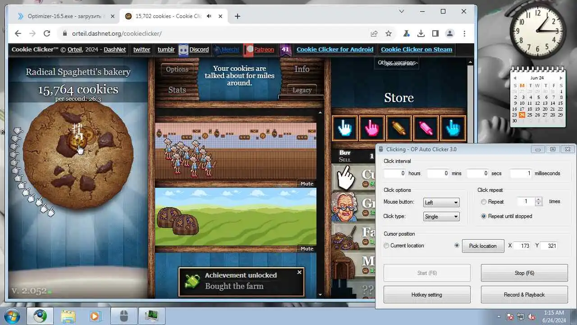Switch store to Buy mode
This screenshot has height=325, width=577.
[345, 153]
